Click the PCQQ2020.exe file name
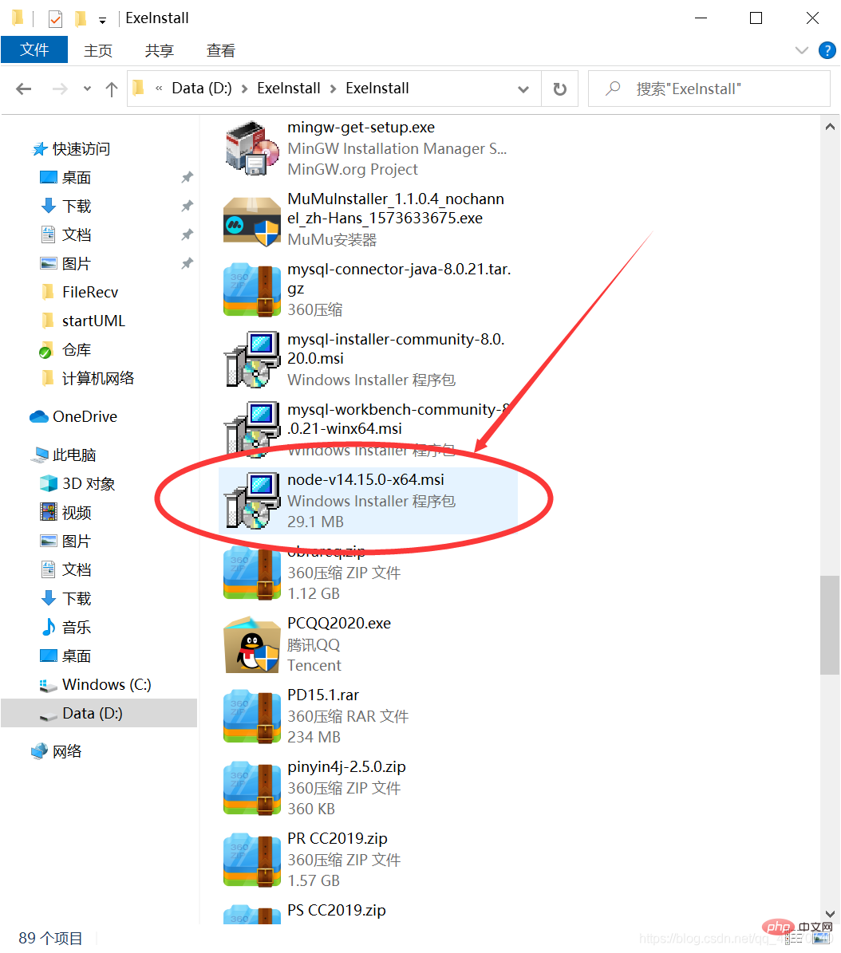The height and width of the screenshot is (953, 841). coord(338,623)
